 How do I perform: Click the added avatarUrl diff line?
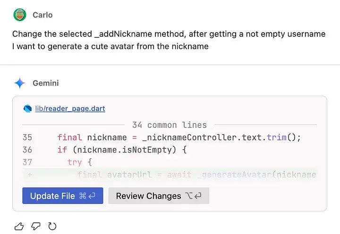pyautogui.click(x=170, y=175)
